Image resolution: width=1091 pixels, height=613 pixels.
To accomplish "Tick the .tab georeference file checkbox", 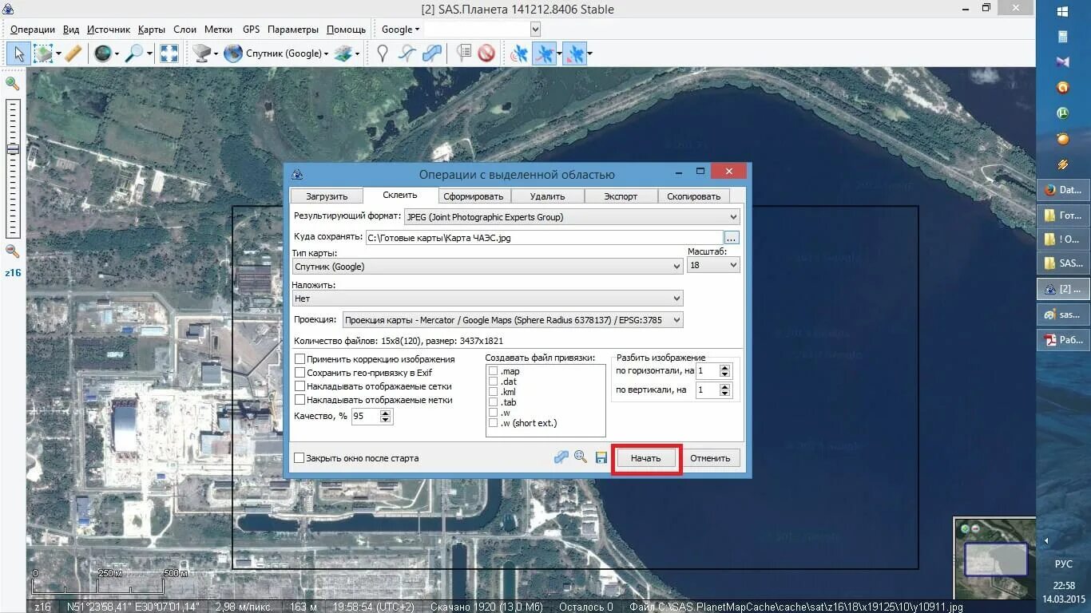I will [x=493, y=402].
